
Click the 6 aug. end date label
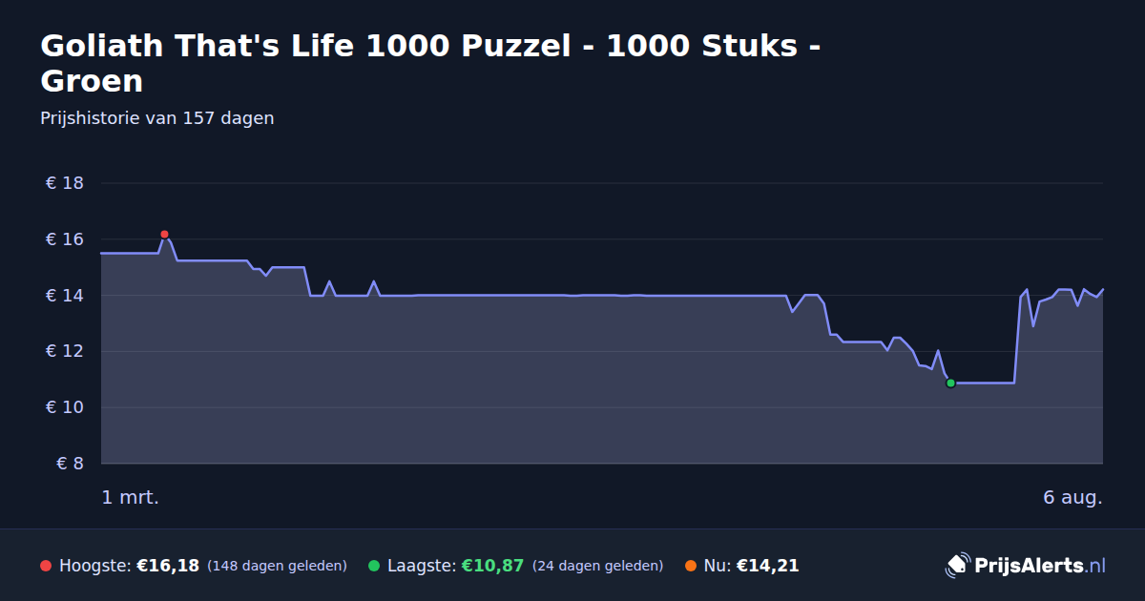point(1072,497)
